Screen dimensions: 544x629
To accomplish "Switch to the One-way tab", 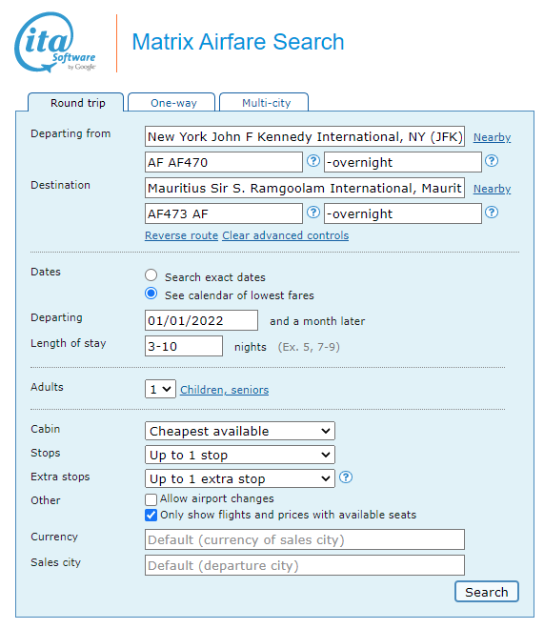I will click(x=171, y=103).
